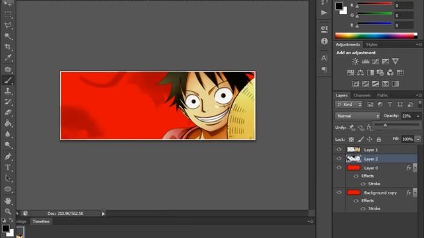This screenshot has width=424, height=238.
Task: Hide Layer 0 with its eye icon
Action: 339,167
